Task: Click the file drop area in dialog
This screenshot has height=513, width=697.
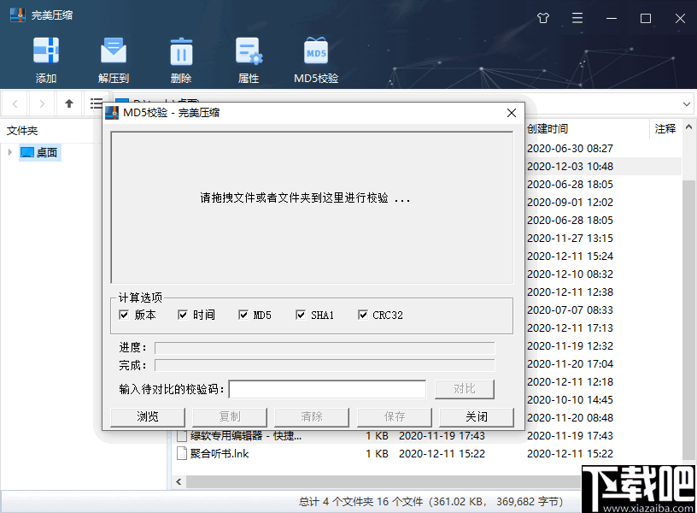Action: point(312,207)
